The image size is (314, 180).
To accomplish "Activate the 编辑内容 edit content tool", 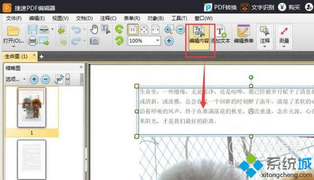I will [x=199, y=37].
